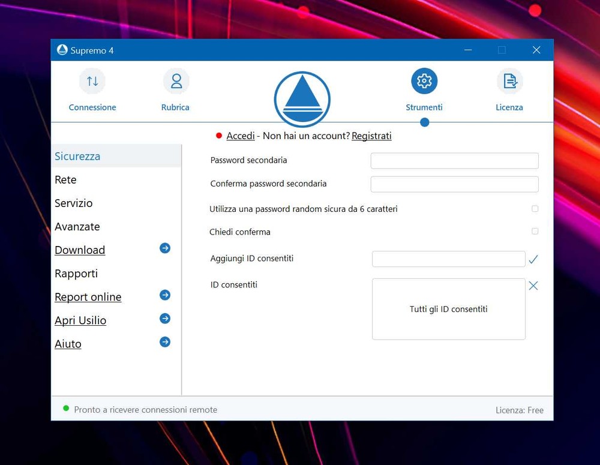Click the red account status dot
This screenshot has width=600, height=465.
point(219,136)
